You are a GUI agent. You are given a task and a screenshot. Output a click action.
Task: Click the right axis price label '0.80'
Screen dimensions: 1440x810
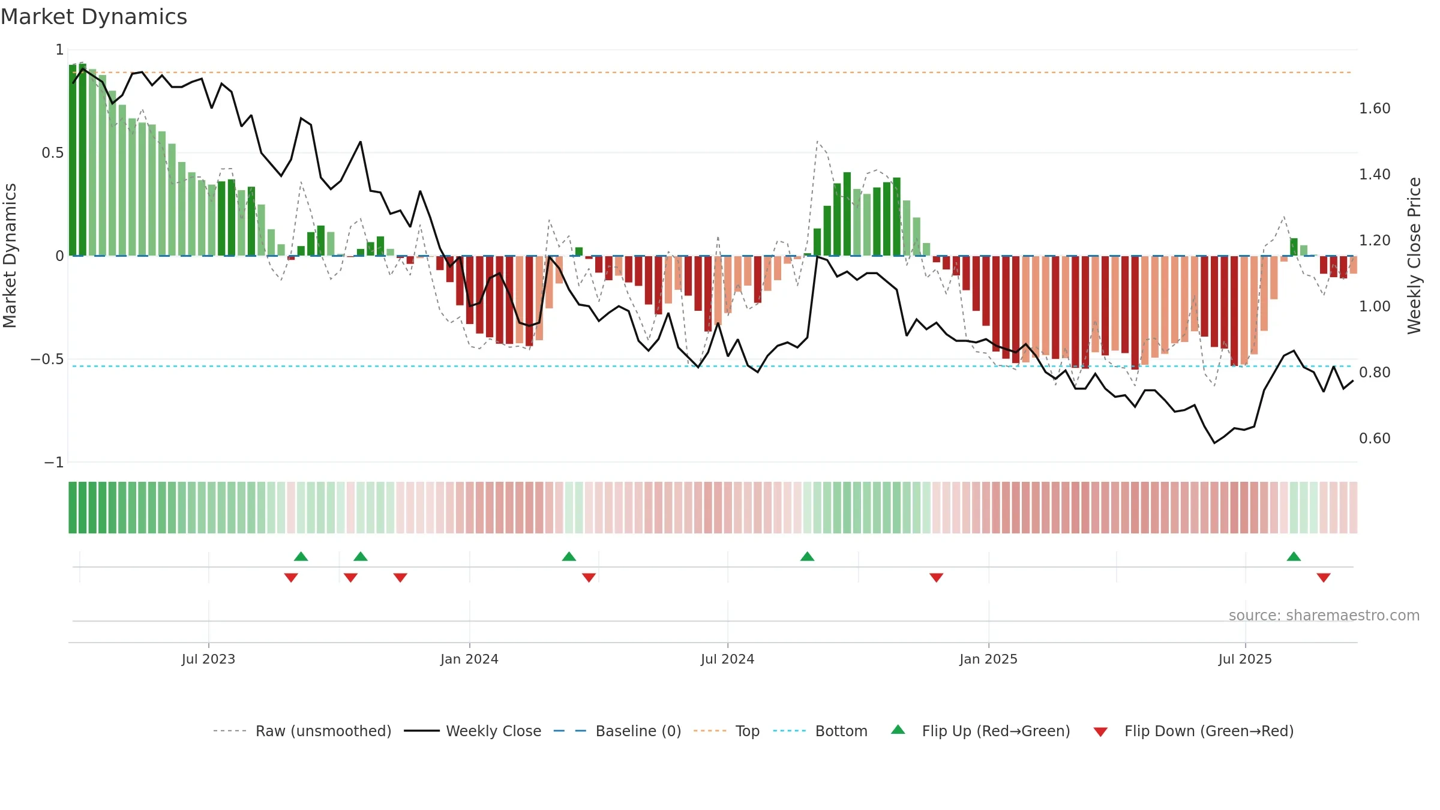tap(1375, 373)
